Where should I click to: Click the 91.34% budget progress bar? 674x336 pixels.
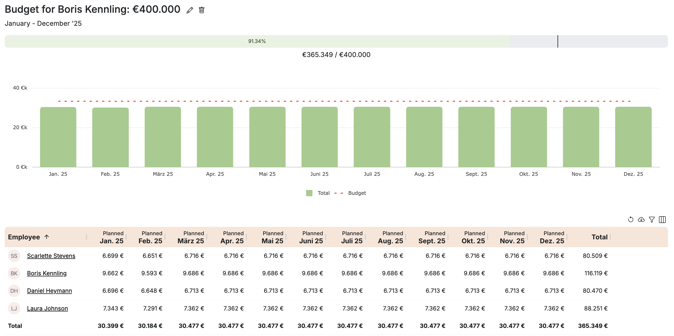[257, 41]
